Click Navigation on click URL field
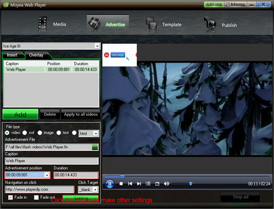Screen dimensions: 274x209 (x=40, y=190)
